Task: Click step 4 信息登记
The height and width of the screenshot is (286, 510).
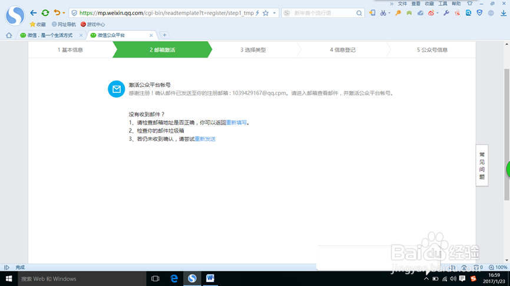Action: point(343,49)
